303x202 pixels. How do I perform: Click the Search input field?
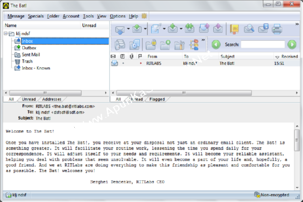(263, 44)
